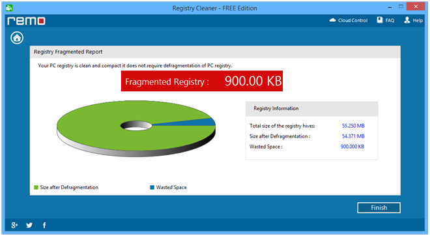
Task: Click the Wasted Space legend text
Action: tap(171, 187)
